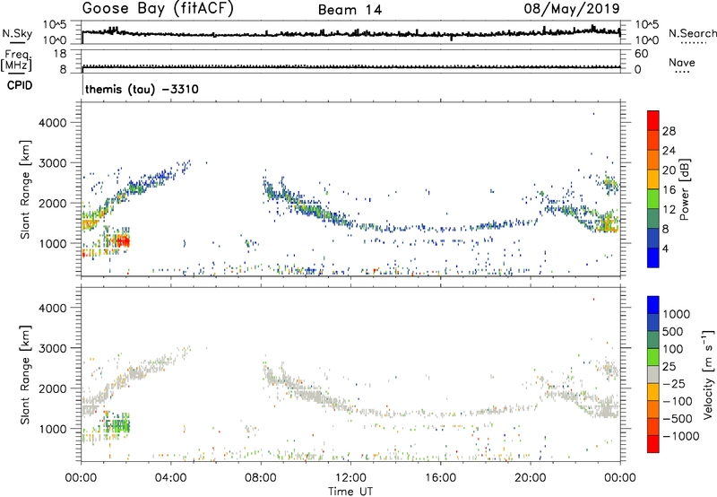Click the '4' tick on Power scale

(x=666, y=248)
